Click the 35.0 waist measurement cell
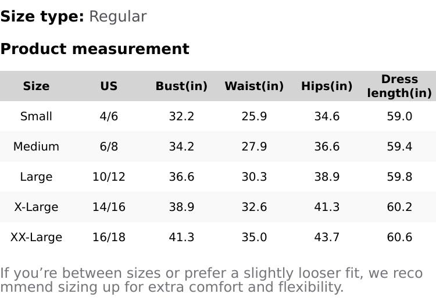 coord(254,237)
